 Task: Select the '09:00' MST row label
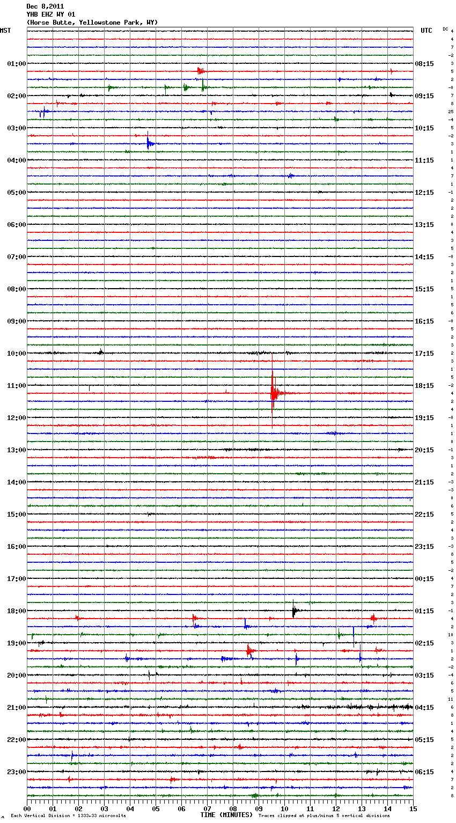(17, 321)
